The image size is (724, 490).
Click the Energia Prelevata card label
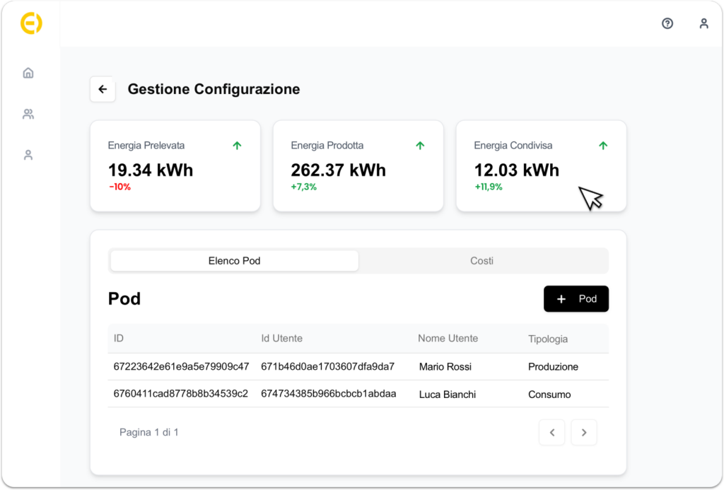tap(146, 146)
